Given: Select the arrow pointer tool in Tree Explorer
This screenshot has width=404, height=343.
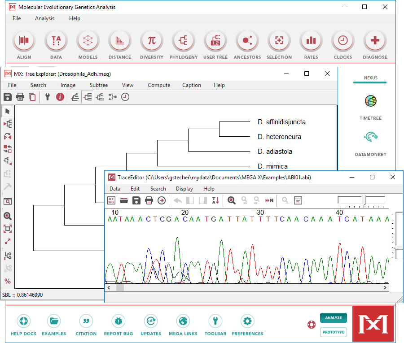Looking at the screenshot, I should pyautogui.click(x=8, y=111).
